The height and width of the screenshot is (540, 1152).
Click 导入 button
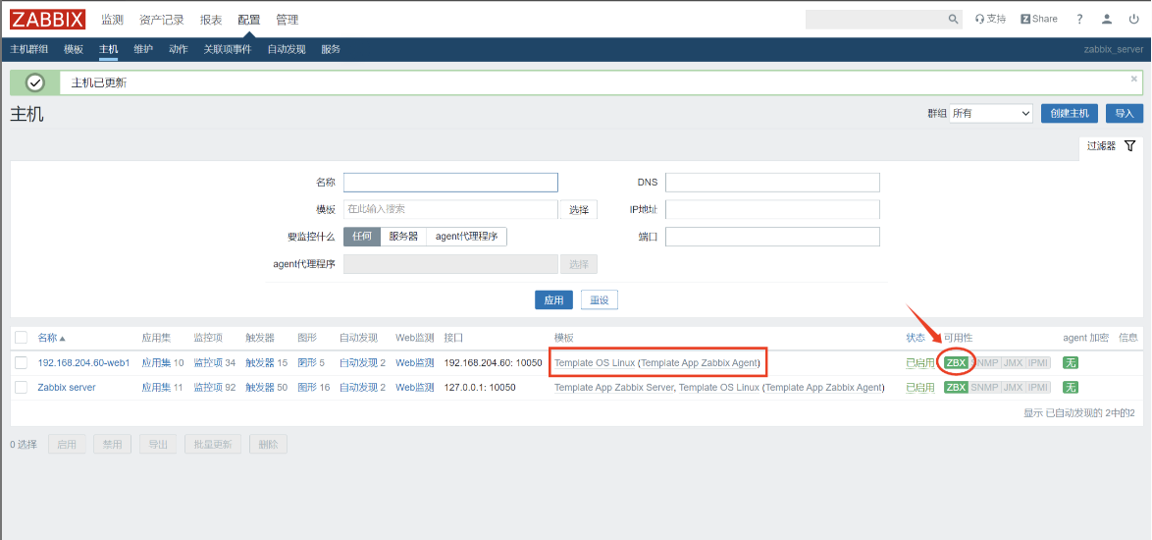pyautogui.click(x=1125, y=113)
